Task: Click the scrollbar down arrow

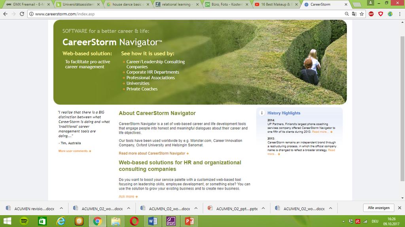Action: pyautogui.click(x=402, y=198)
